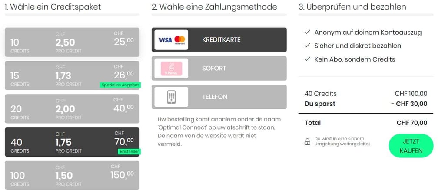Image resolution: width=445 pixels, height=196 pixels.
Task: Choose the 100 credits package
Action: click(72, 175)
